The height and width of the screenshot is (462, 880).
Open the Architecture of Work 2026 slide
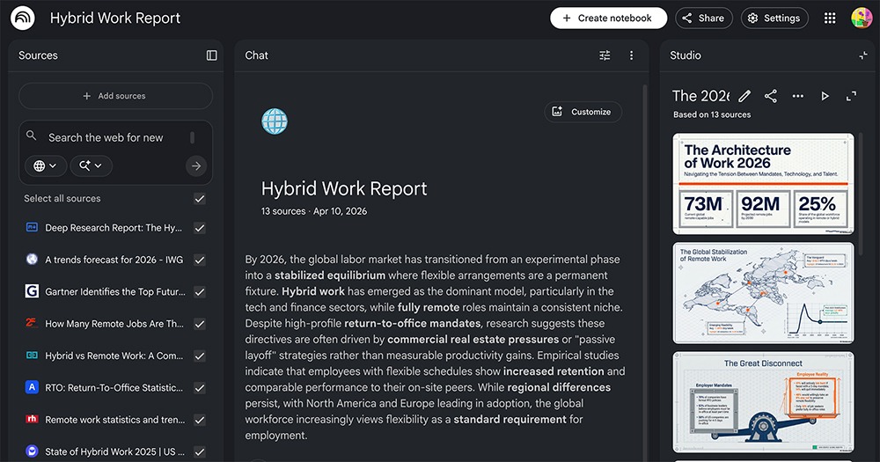click(763, 184)
